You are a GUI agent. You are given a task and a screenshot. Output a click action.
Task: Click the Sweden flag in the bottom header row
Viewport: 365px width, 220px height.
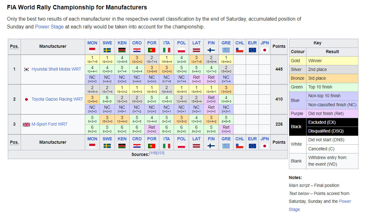107,146
